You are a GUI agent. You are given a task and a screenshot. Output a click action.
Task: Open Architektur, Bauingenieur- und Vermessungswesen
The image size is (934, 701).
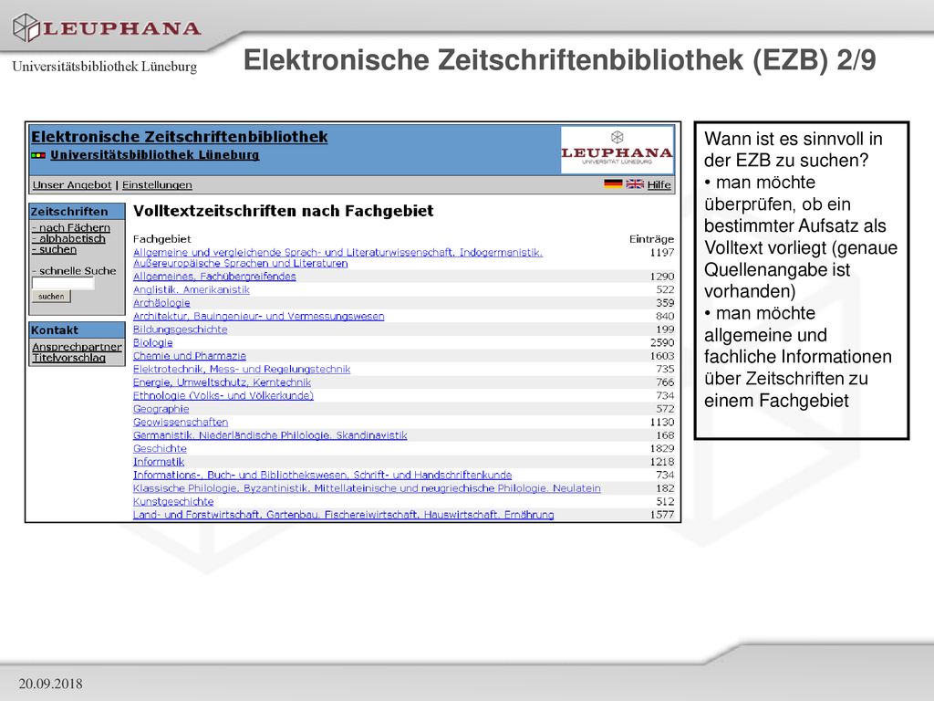[258, 316]
